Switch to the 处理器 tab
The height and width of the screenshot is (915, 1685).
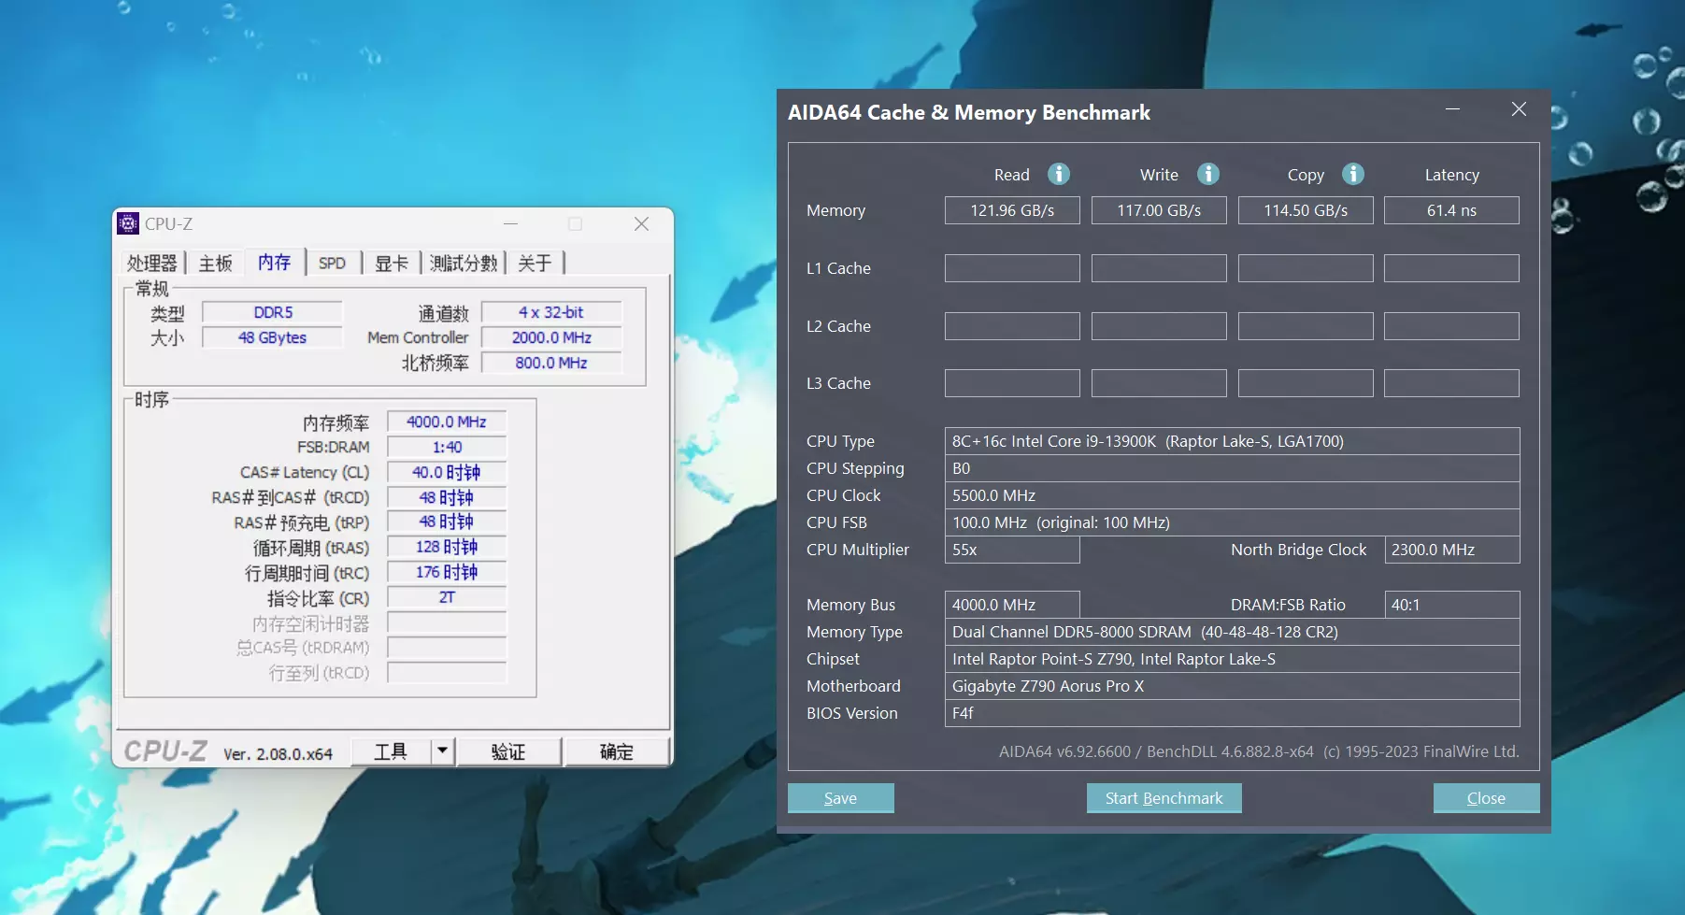(x=151, y=264)
